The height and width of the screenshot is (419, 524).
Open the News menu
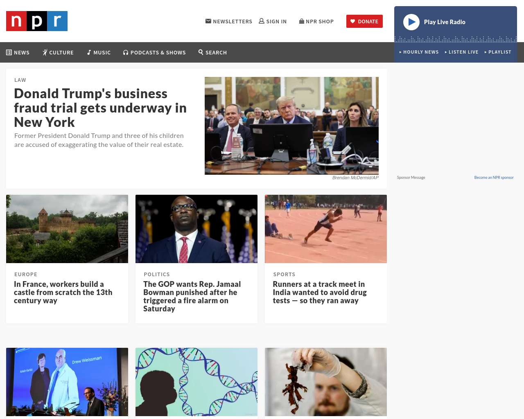18,52
